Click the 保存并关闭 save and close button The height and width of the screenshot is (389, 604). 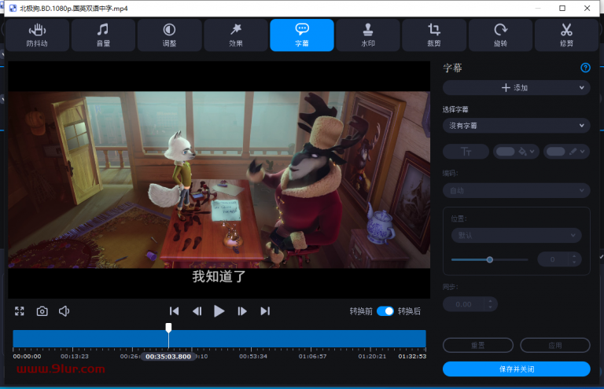tap(516, 369)
